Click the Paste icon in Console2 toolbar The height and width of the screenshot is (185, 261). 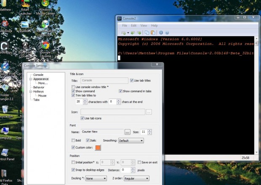point(153,33)
